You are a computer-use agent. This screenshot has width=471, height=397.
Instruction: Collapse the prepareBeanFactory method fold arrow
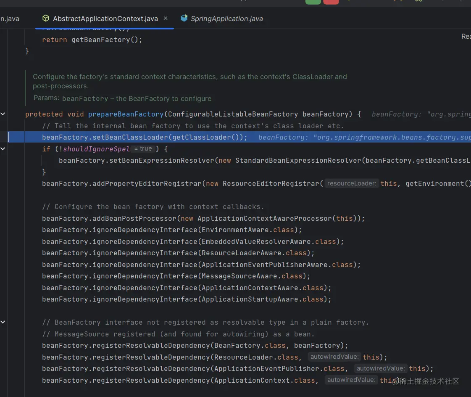[3, 114]
